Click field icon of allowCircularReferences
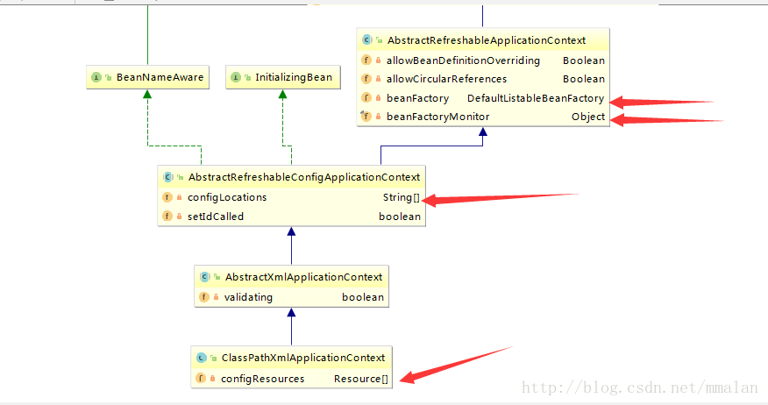Viewport: 768px width, 405px height. pos(366,79)
